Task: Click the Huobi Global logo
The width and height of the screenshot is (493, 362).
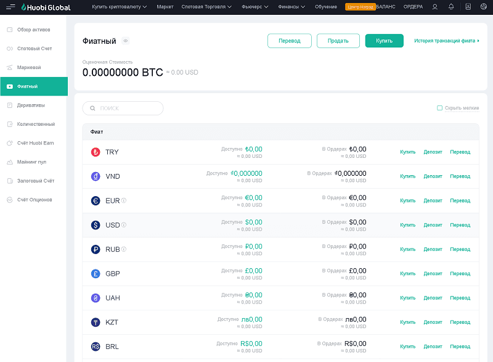Action: click(46, 7)
